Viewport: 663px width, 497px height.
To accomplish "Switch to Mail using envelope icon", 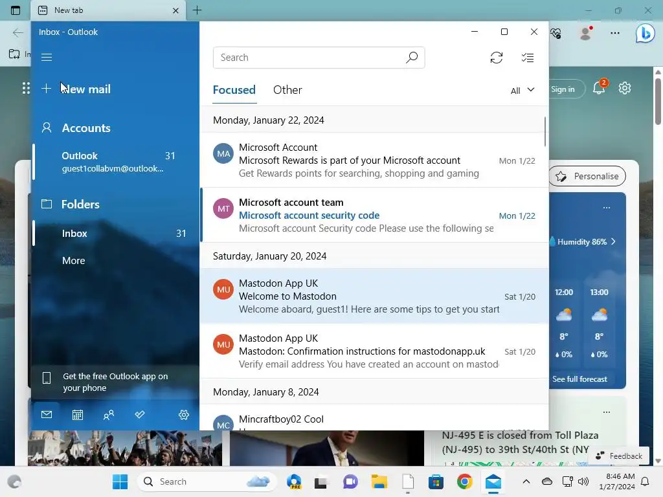I will point(47,415).
